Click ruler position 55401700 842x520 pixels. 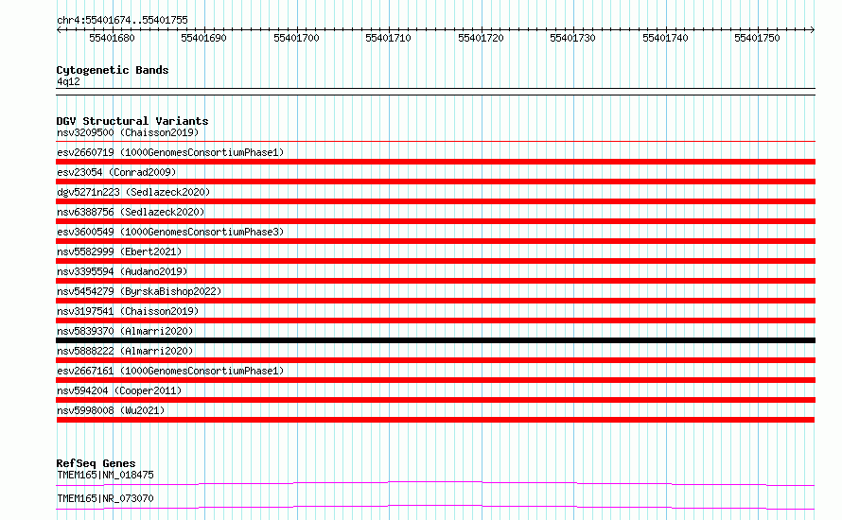[296, 38]
